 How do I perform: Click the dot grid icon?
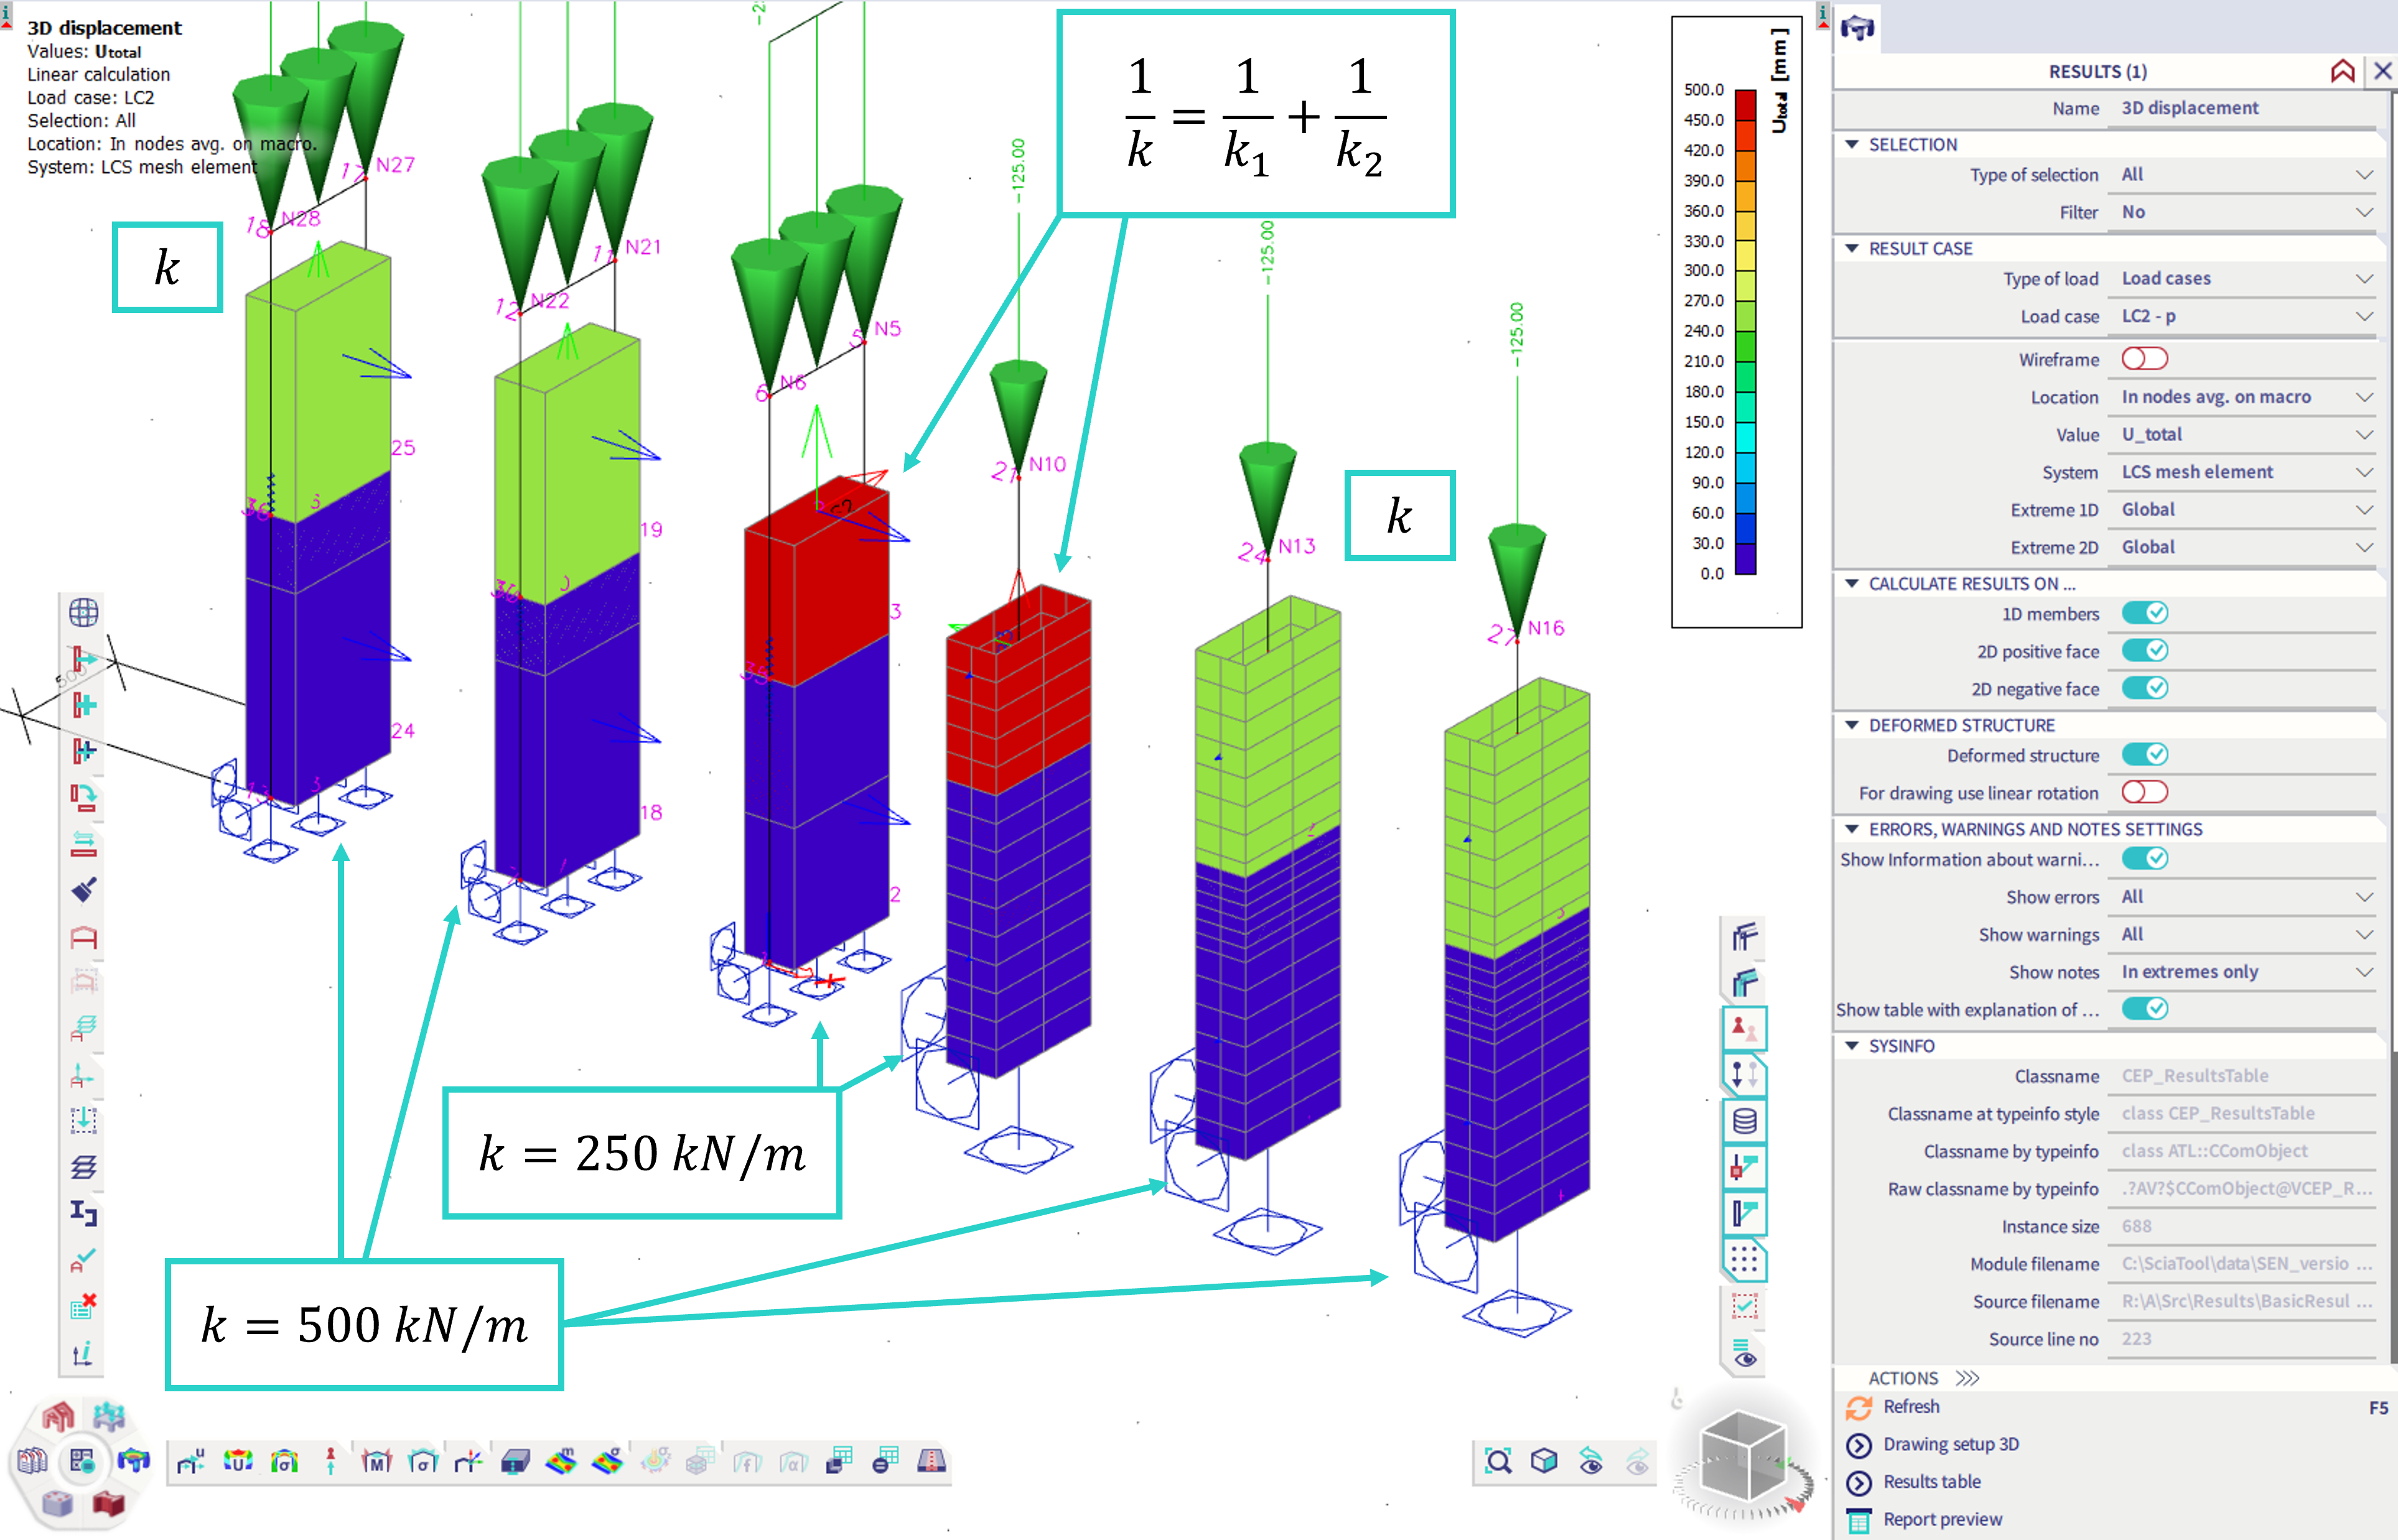coord(1744,1260)
